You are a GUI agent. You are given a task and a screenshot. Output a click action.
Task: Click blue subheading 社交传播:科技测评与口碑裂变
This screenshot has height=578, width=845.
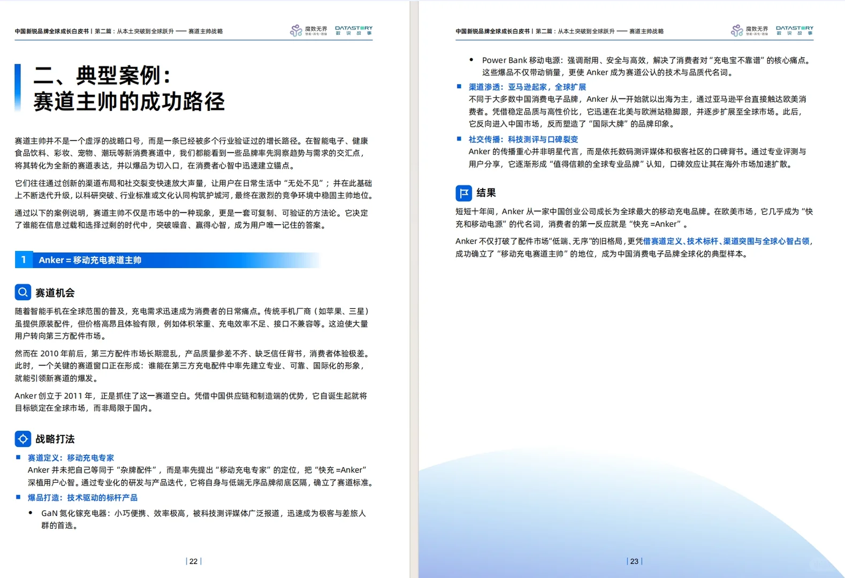point(523,139)
